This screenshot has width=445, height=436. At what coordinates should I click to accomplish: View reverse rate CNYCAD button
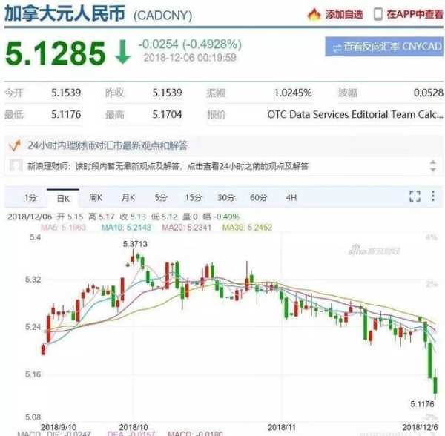coord(384,47)
